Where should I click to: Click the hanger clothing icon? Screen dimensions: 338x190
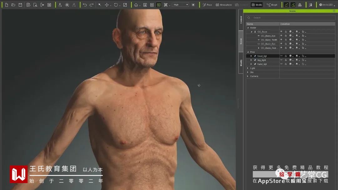tap(74, 5)
